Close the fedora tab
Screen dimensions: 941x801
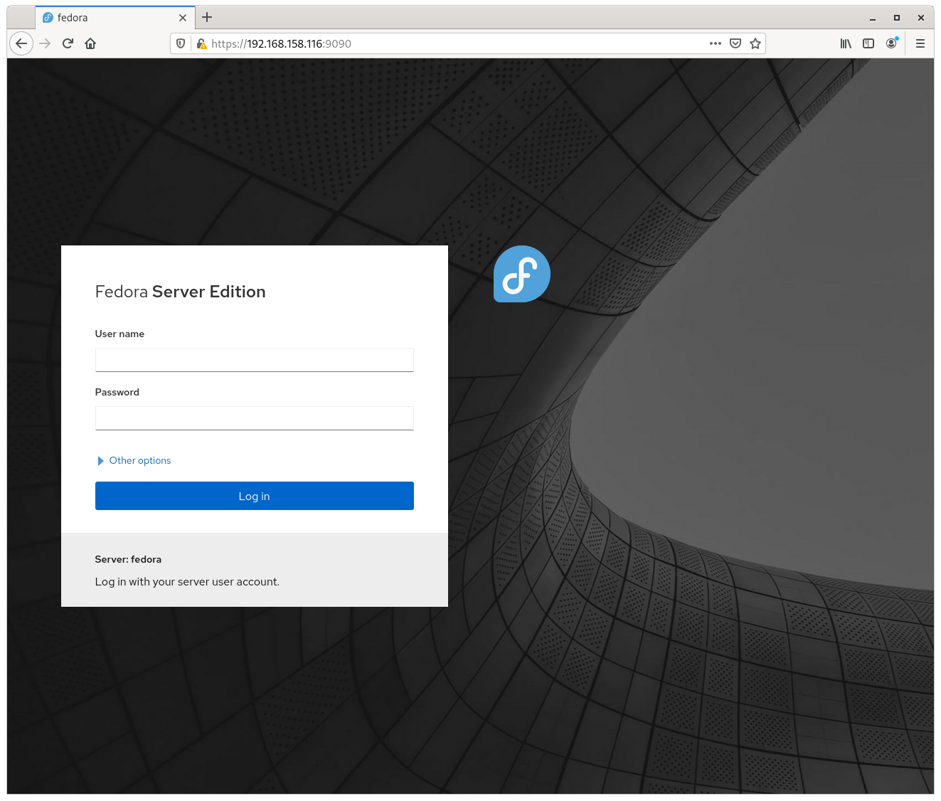click(183, 18)
